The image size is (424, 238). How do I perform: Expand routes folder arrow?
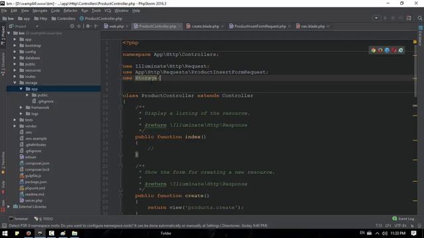(15, 77)
